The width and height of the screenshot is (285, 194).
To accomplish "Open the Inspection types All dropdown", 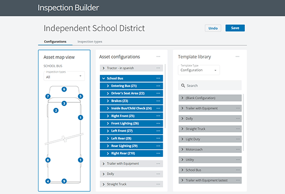I will [64, 76].
